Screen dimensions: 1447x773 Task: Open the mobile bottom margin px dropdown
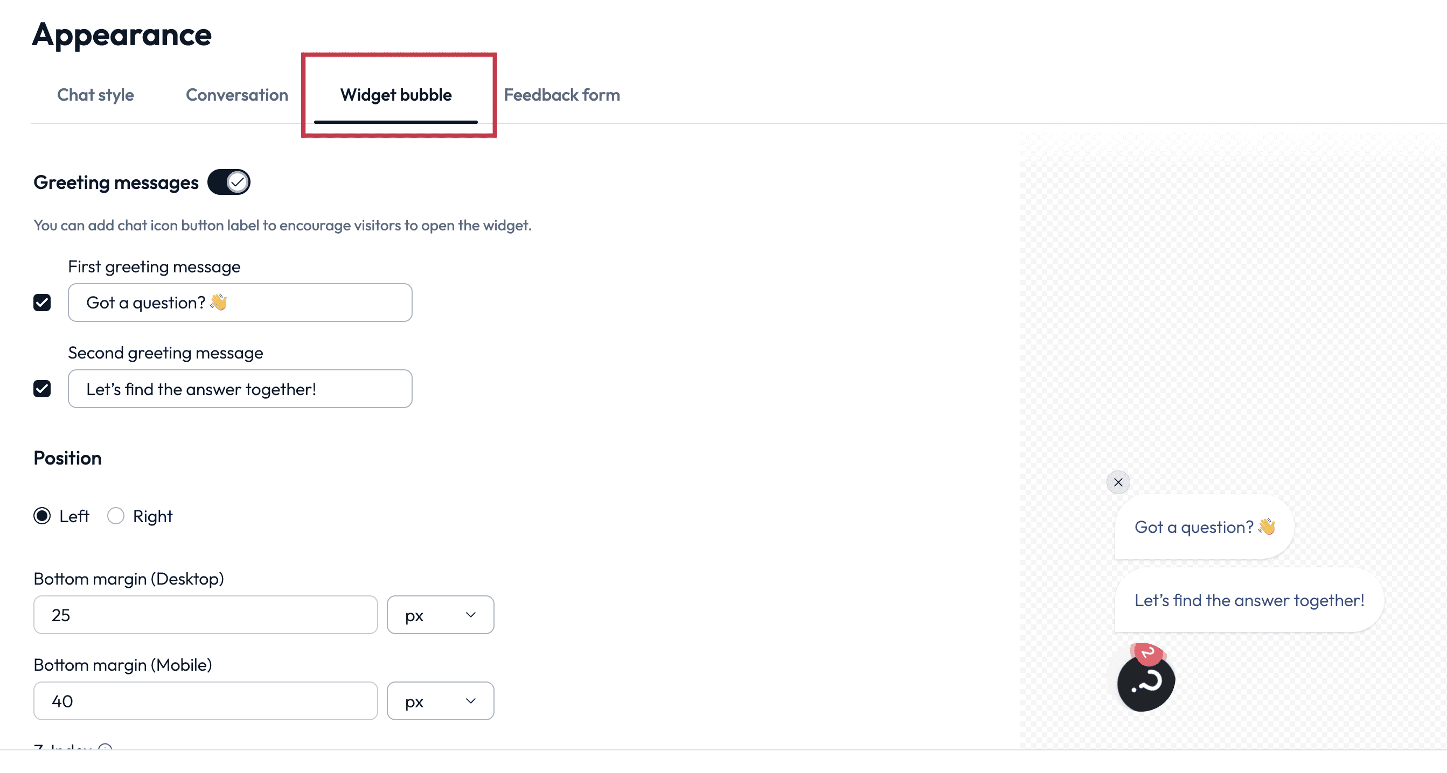pos(440,701)
